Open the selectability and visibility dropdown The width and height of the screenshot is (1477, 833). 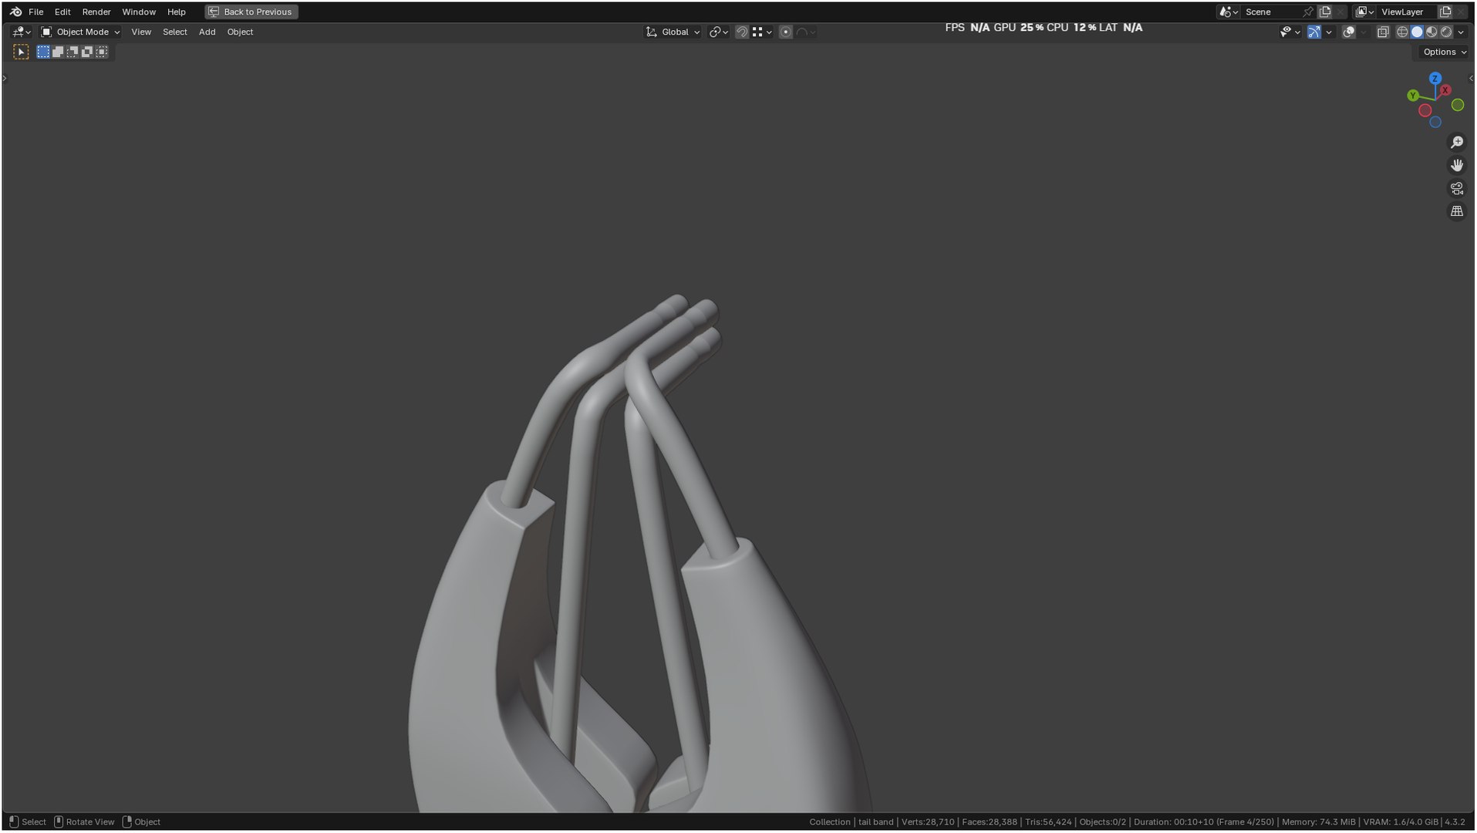(1290, 32)
